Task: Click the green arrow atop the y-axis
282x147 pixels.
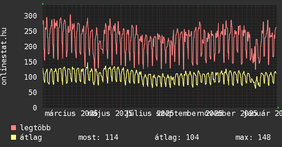Action: coord(43,4)
